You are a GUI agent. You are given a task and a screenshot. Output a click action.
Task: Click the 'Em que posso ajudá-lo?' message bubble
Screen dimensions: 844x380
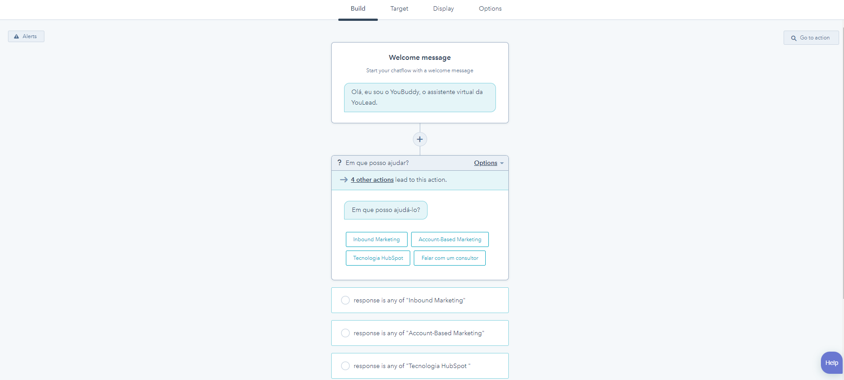[x=385, y=210]
